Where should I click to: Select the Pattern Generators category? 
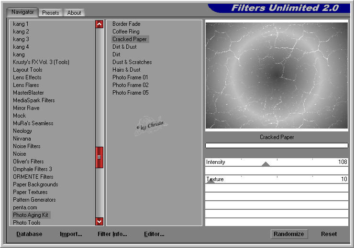(34, 200)
